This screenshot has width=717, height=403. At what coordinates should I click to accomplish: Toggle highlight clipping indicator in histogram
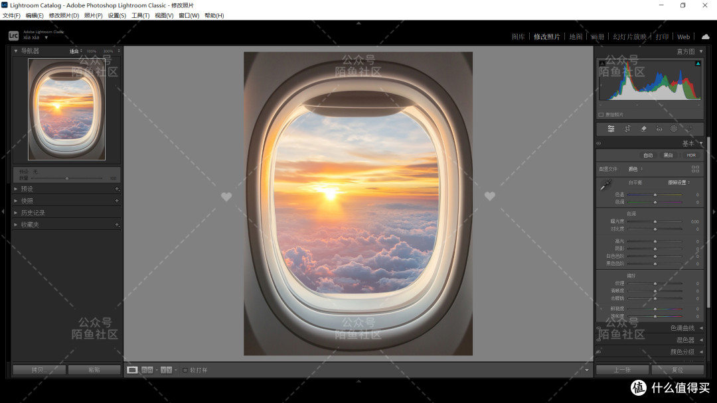point(698,64)
